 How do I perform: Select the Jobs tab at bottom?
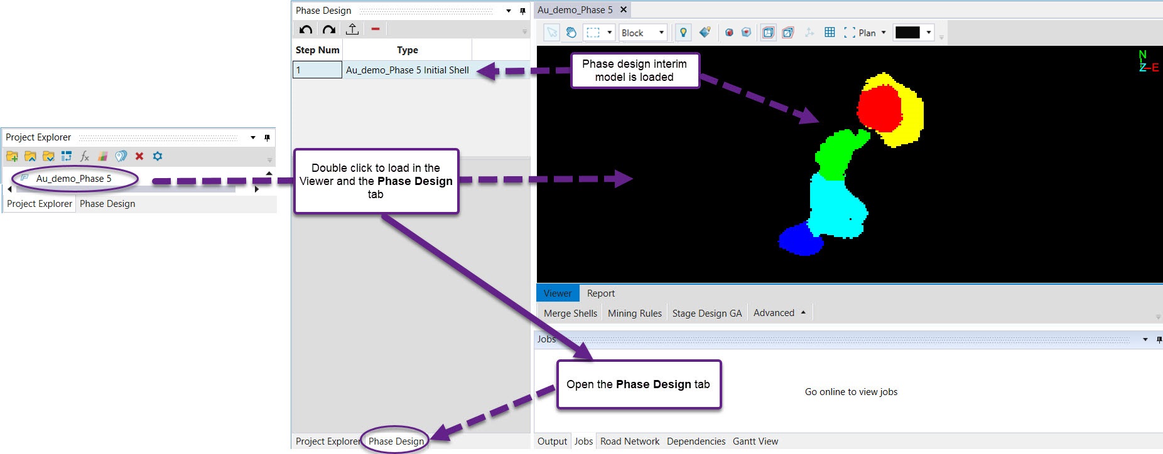tap(583, 441)
